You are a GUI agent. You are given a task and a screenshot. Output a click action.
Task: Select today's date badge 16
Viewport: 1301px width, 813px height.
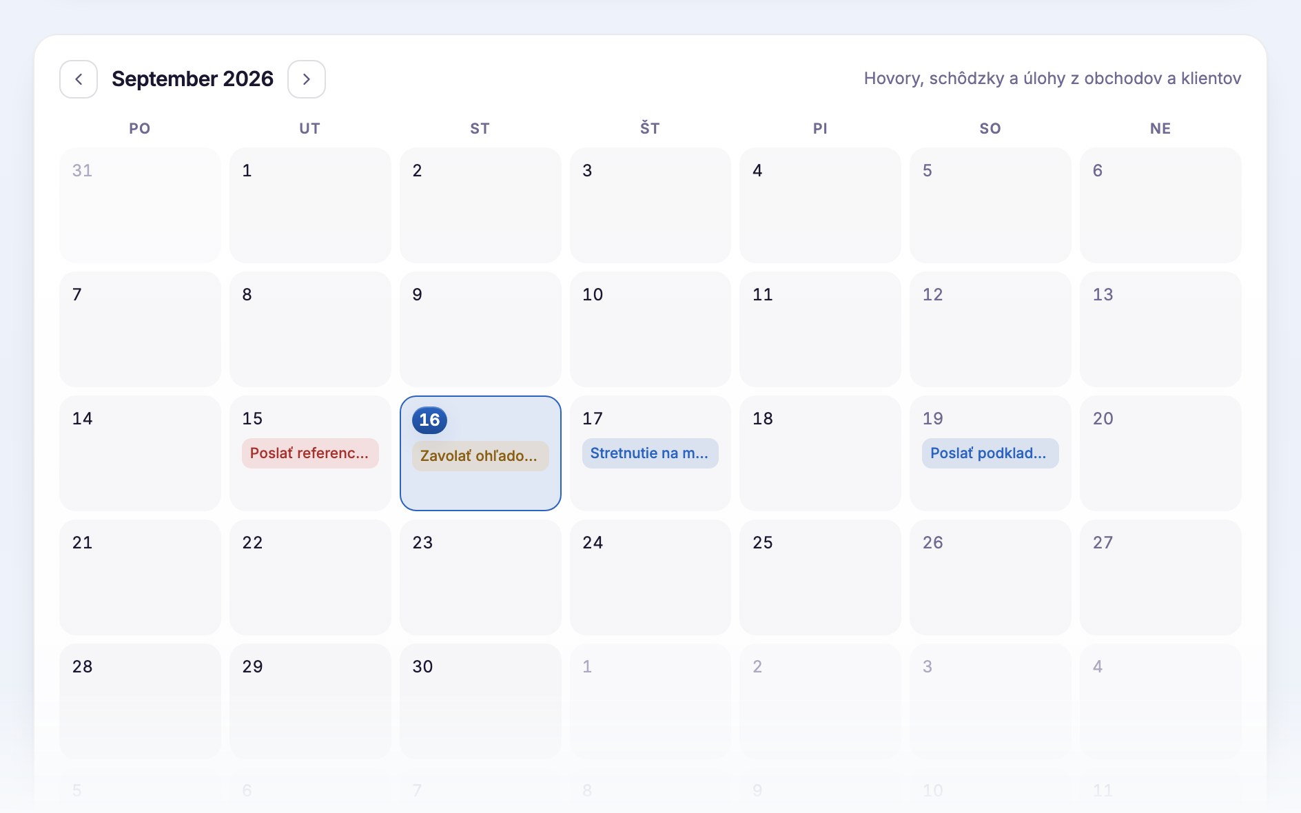coord(429,420)
